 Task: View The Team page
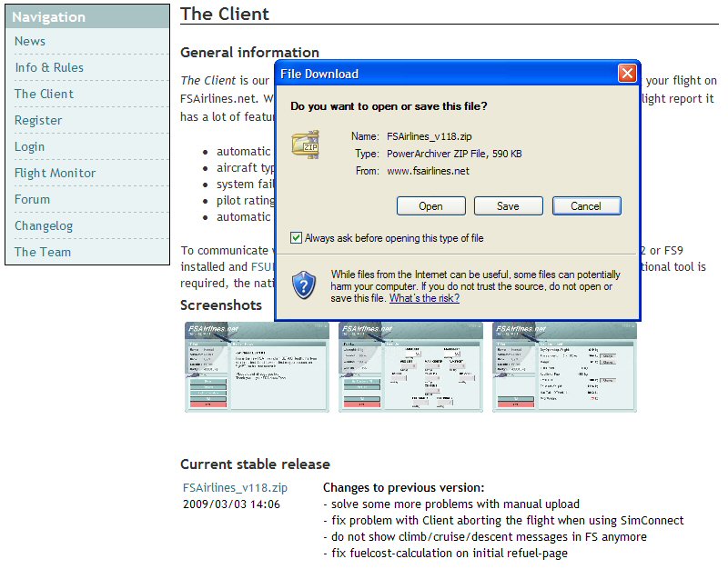click(x=43, y=252)
